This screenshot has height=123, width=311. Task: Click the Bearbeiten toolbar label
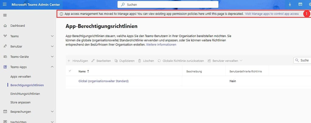(104, 61)
